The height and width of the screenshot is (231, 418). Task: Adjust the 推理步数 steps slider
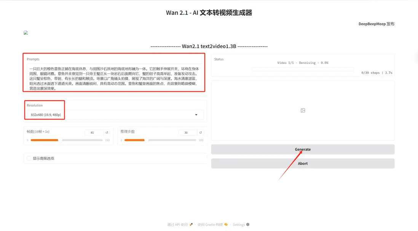(160, 140)
